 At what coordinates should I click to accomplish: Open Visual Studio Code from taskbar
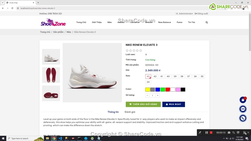click(x=60, y=138)
